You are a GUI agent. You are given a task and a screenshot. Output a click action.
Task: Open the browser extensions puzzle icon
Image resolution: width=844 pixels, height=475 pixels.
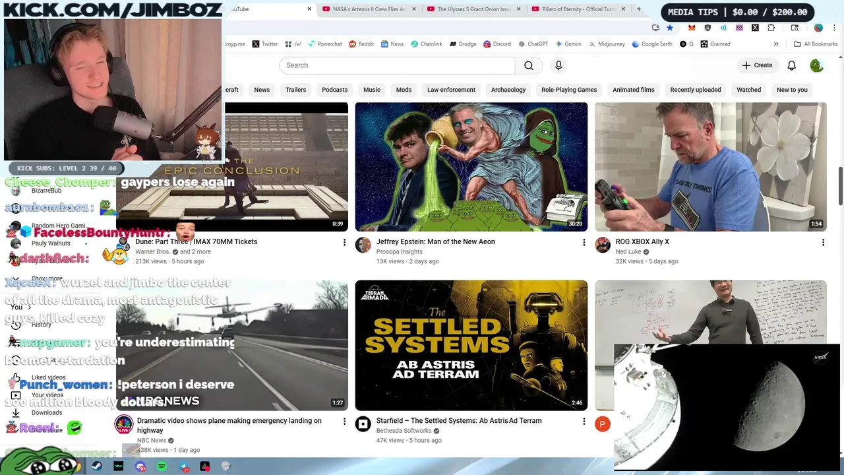(x=771, y=28)
